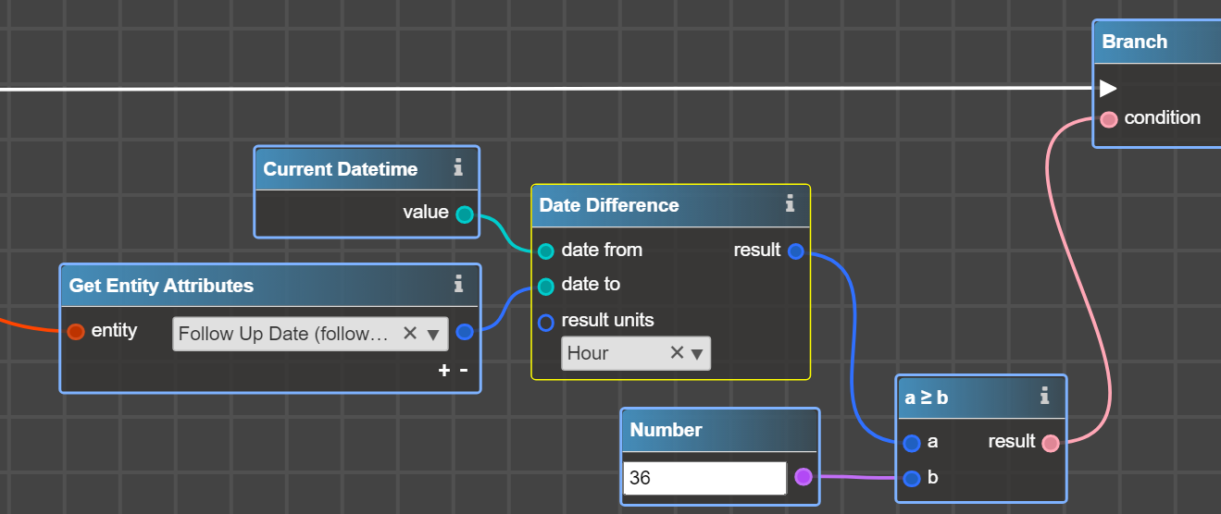Click the Branch execution arrow input

[1108, 89]
